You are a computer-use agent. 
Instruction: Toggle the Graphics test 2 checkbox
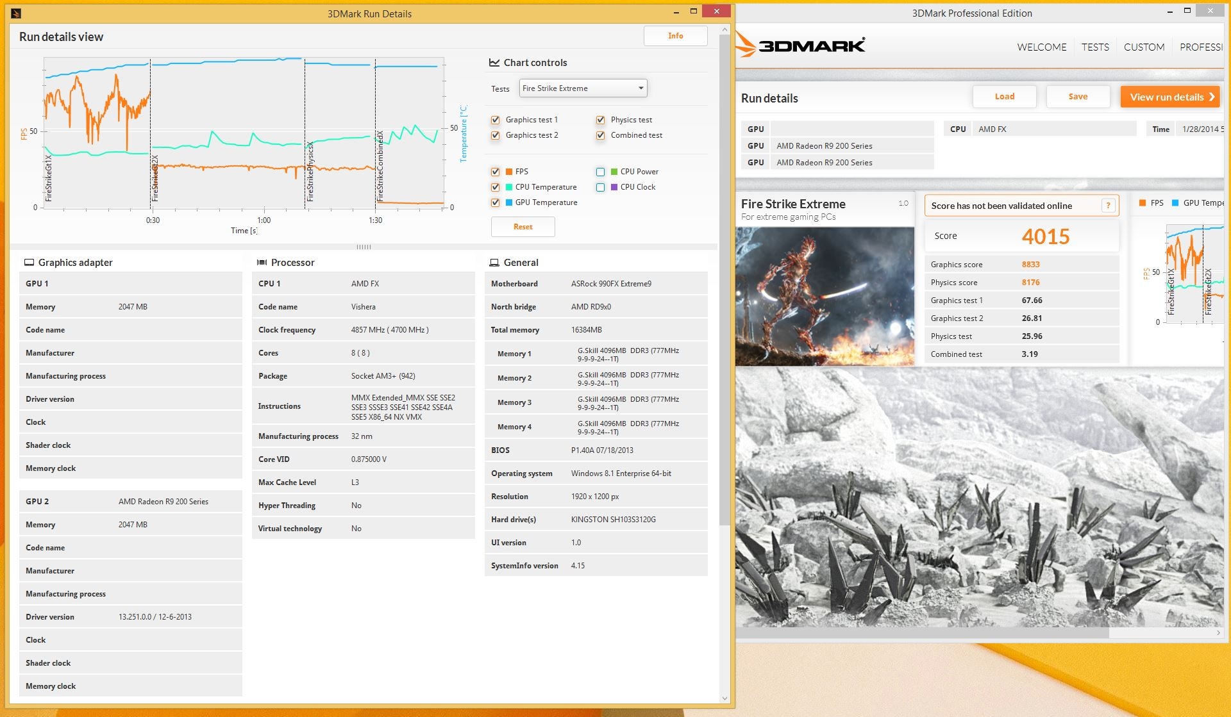point(495,135)
